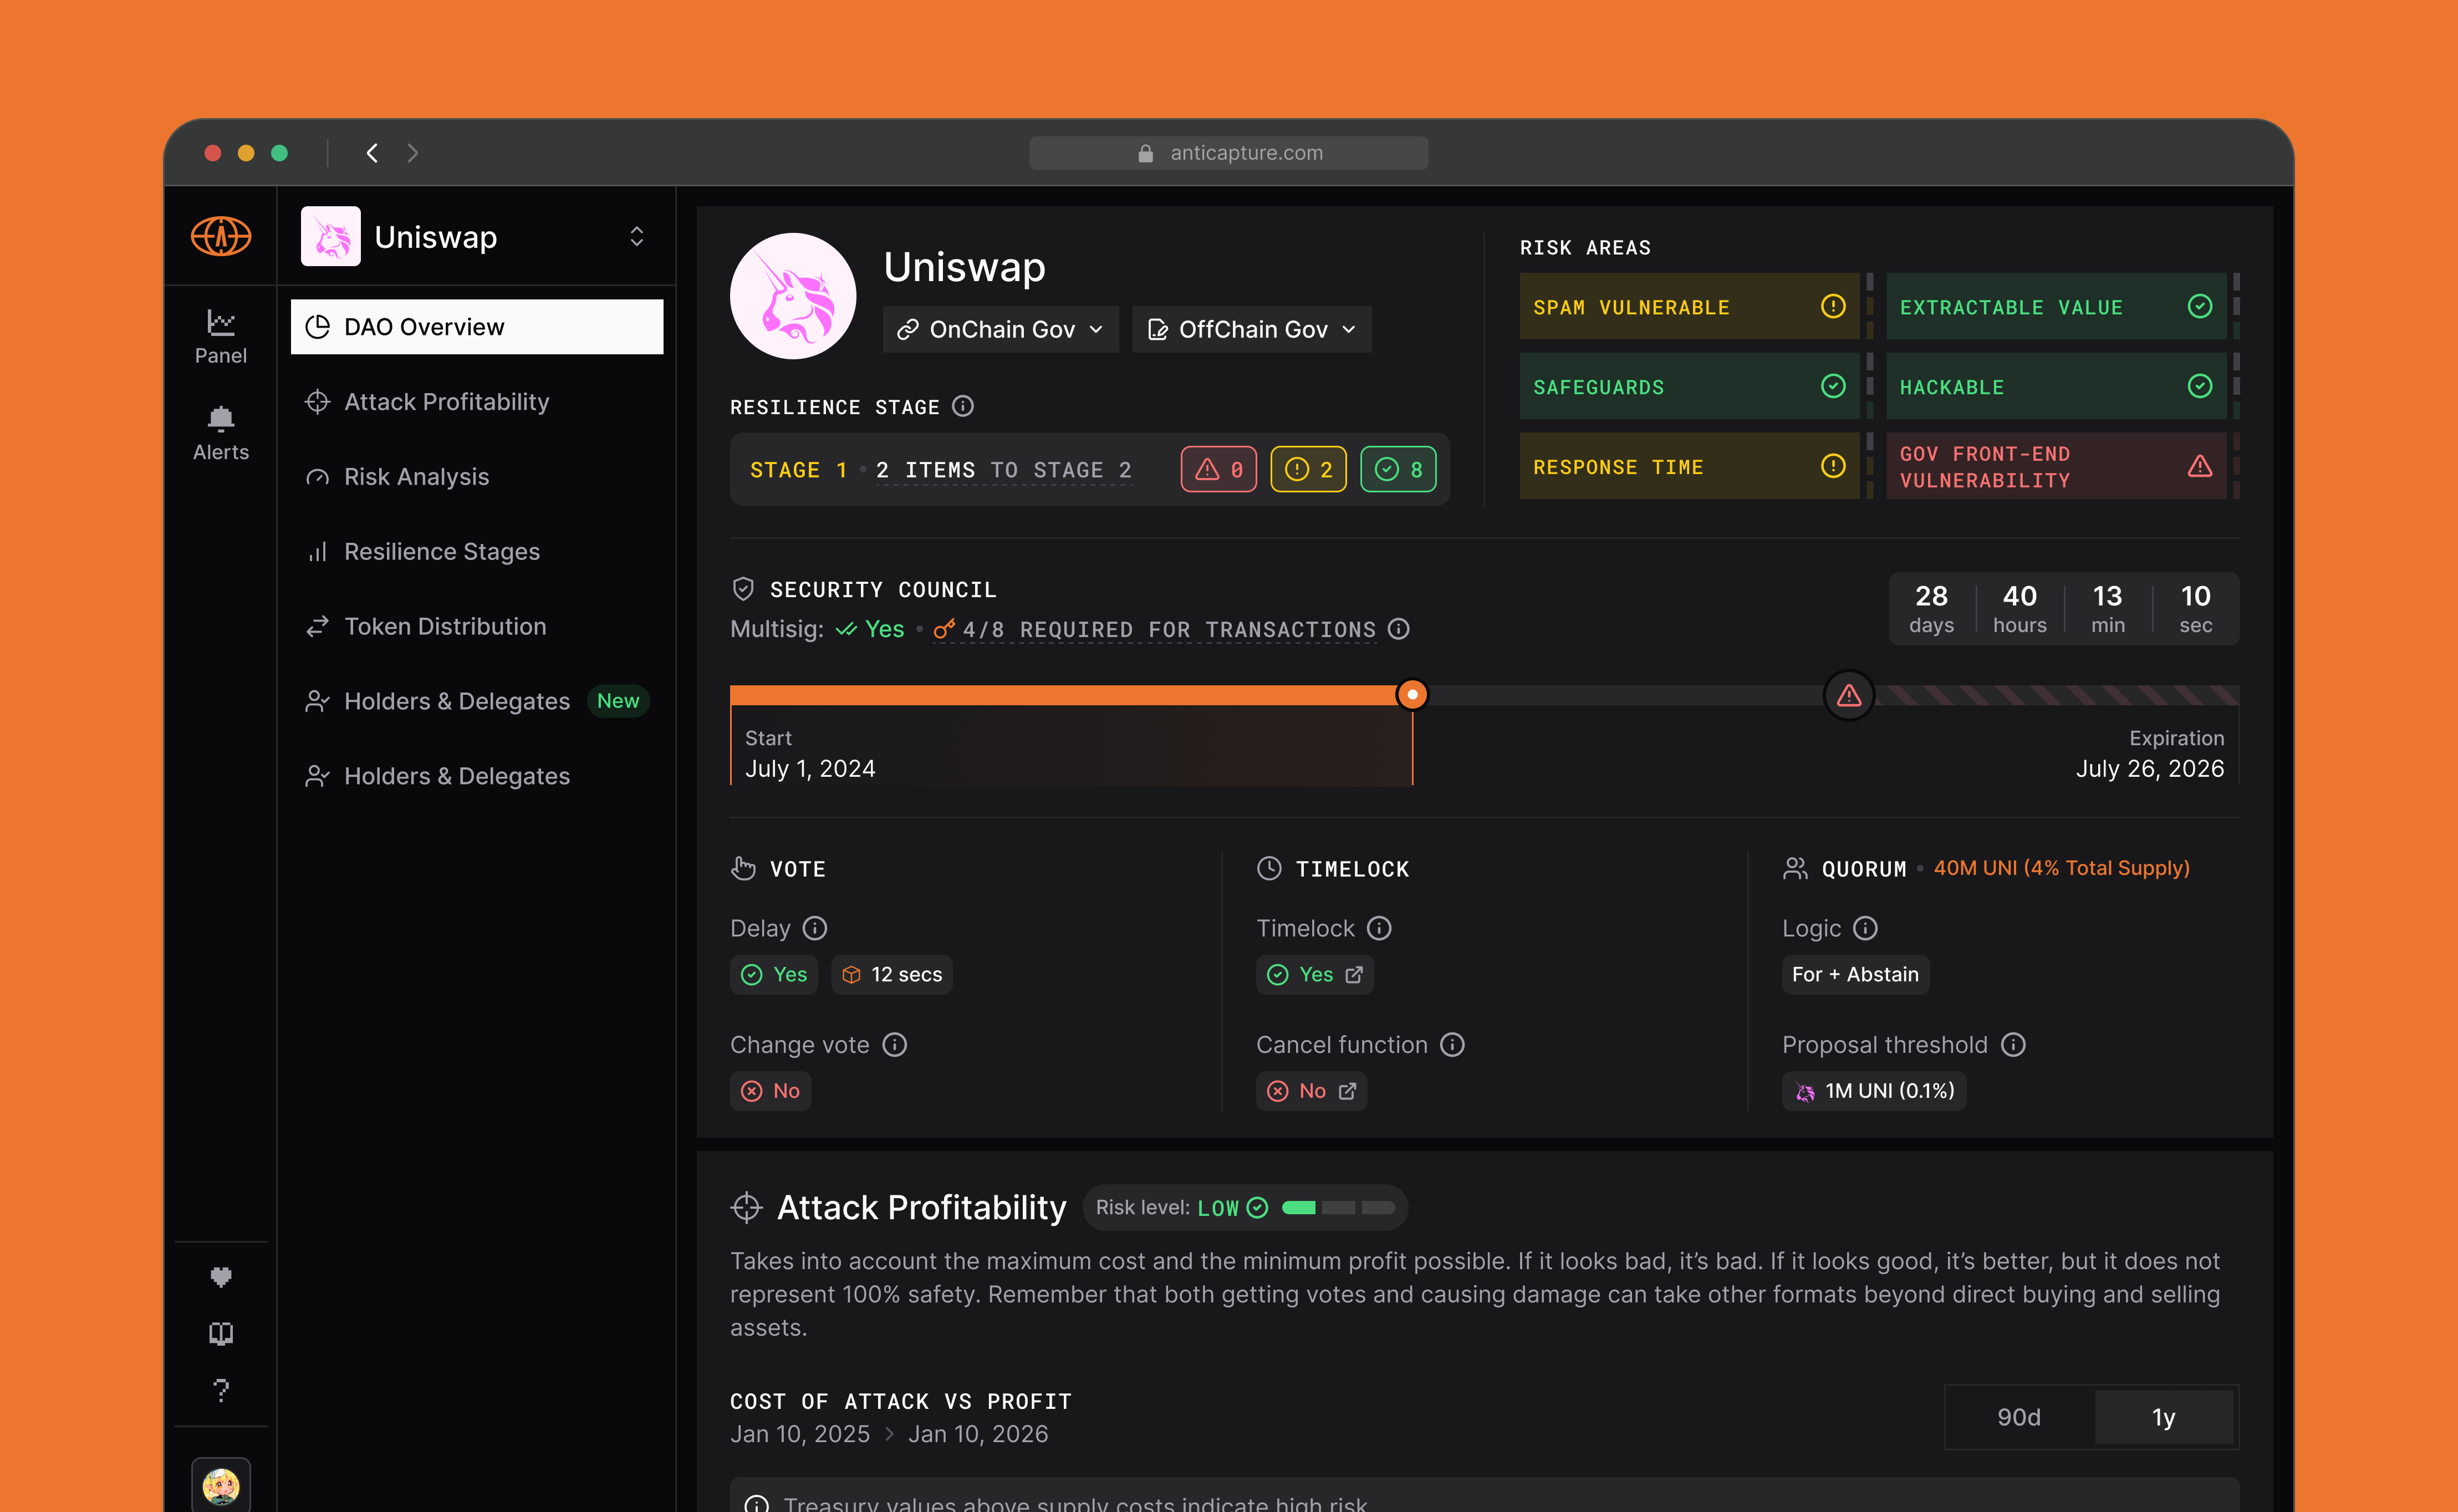Click the green 8 passed items badge
This screenshot has height=1512, width=2458.
tap(1398, 469)
